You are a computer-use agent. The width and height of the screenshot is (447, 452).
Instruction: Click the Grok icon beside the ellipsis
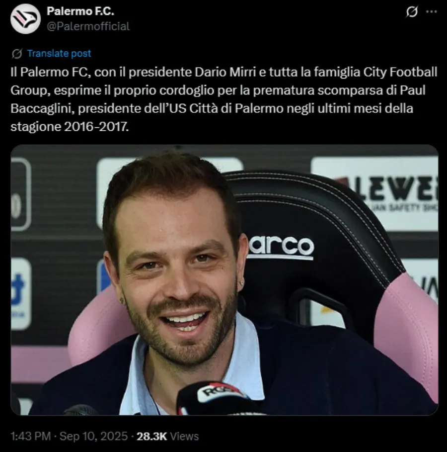coord(412,12)
